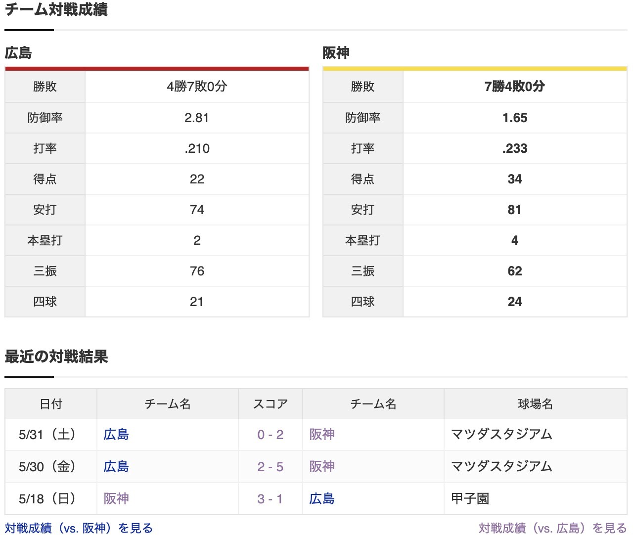Open the 2 - 5 score link
This screenshot has width=634, height=535.
[x=271, y=467]
